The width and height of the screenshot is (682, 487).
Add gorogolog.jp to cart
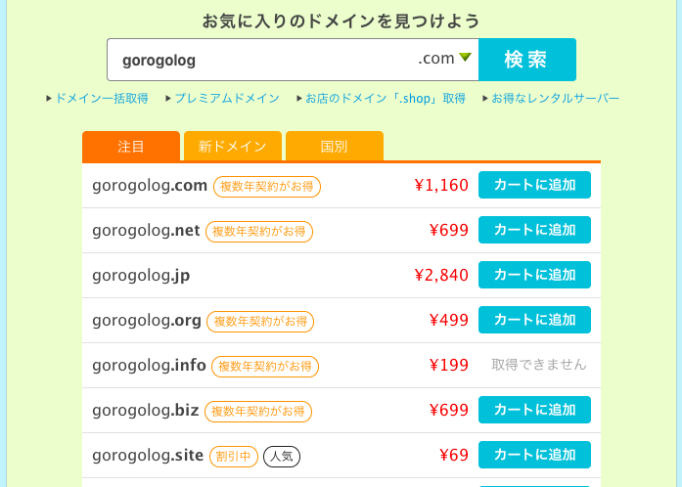pyautogui.click(x=534, y=275)
